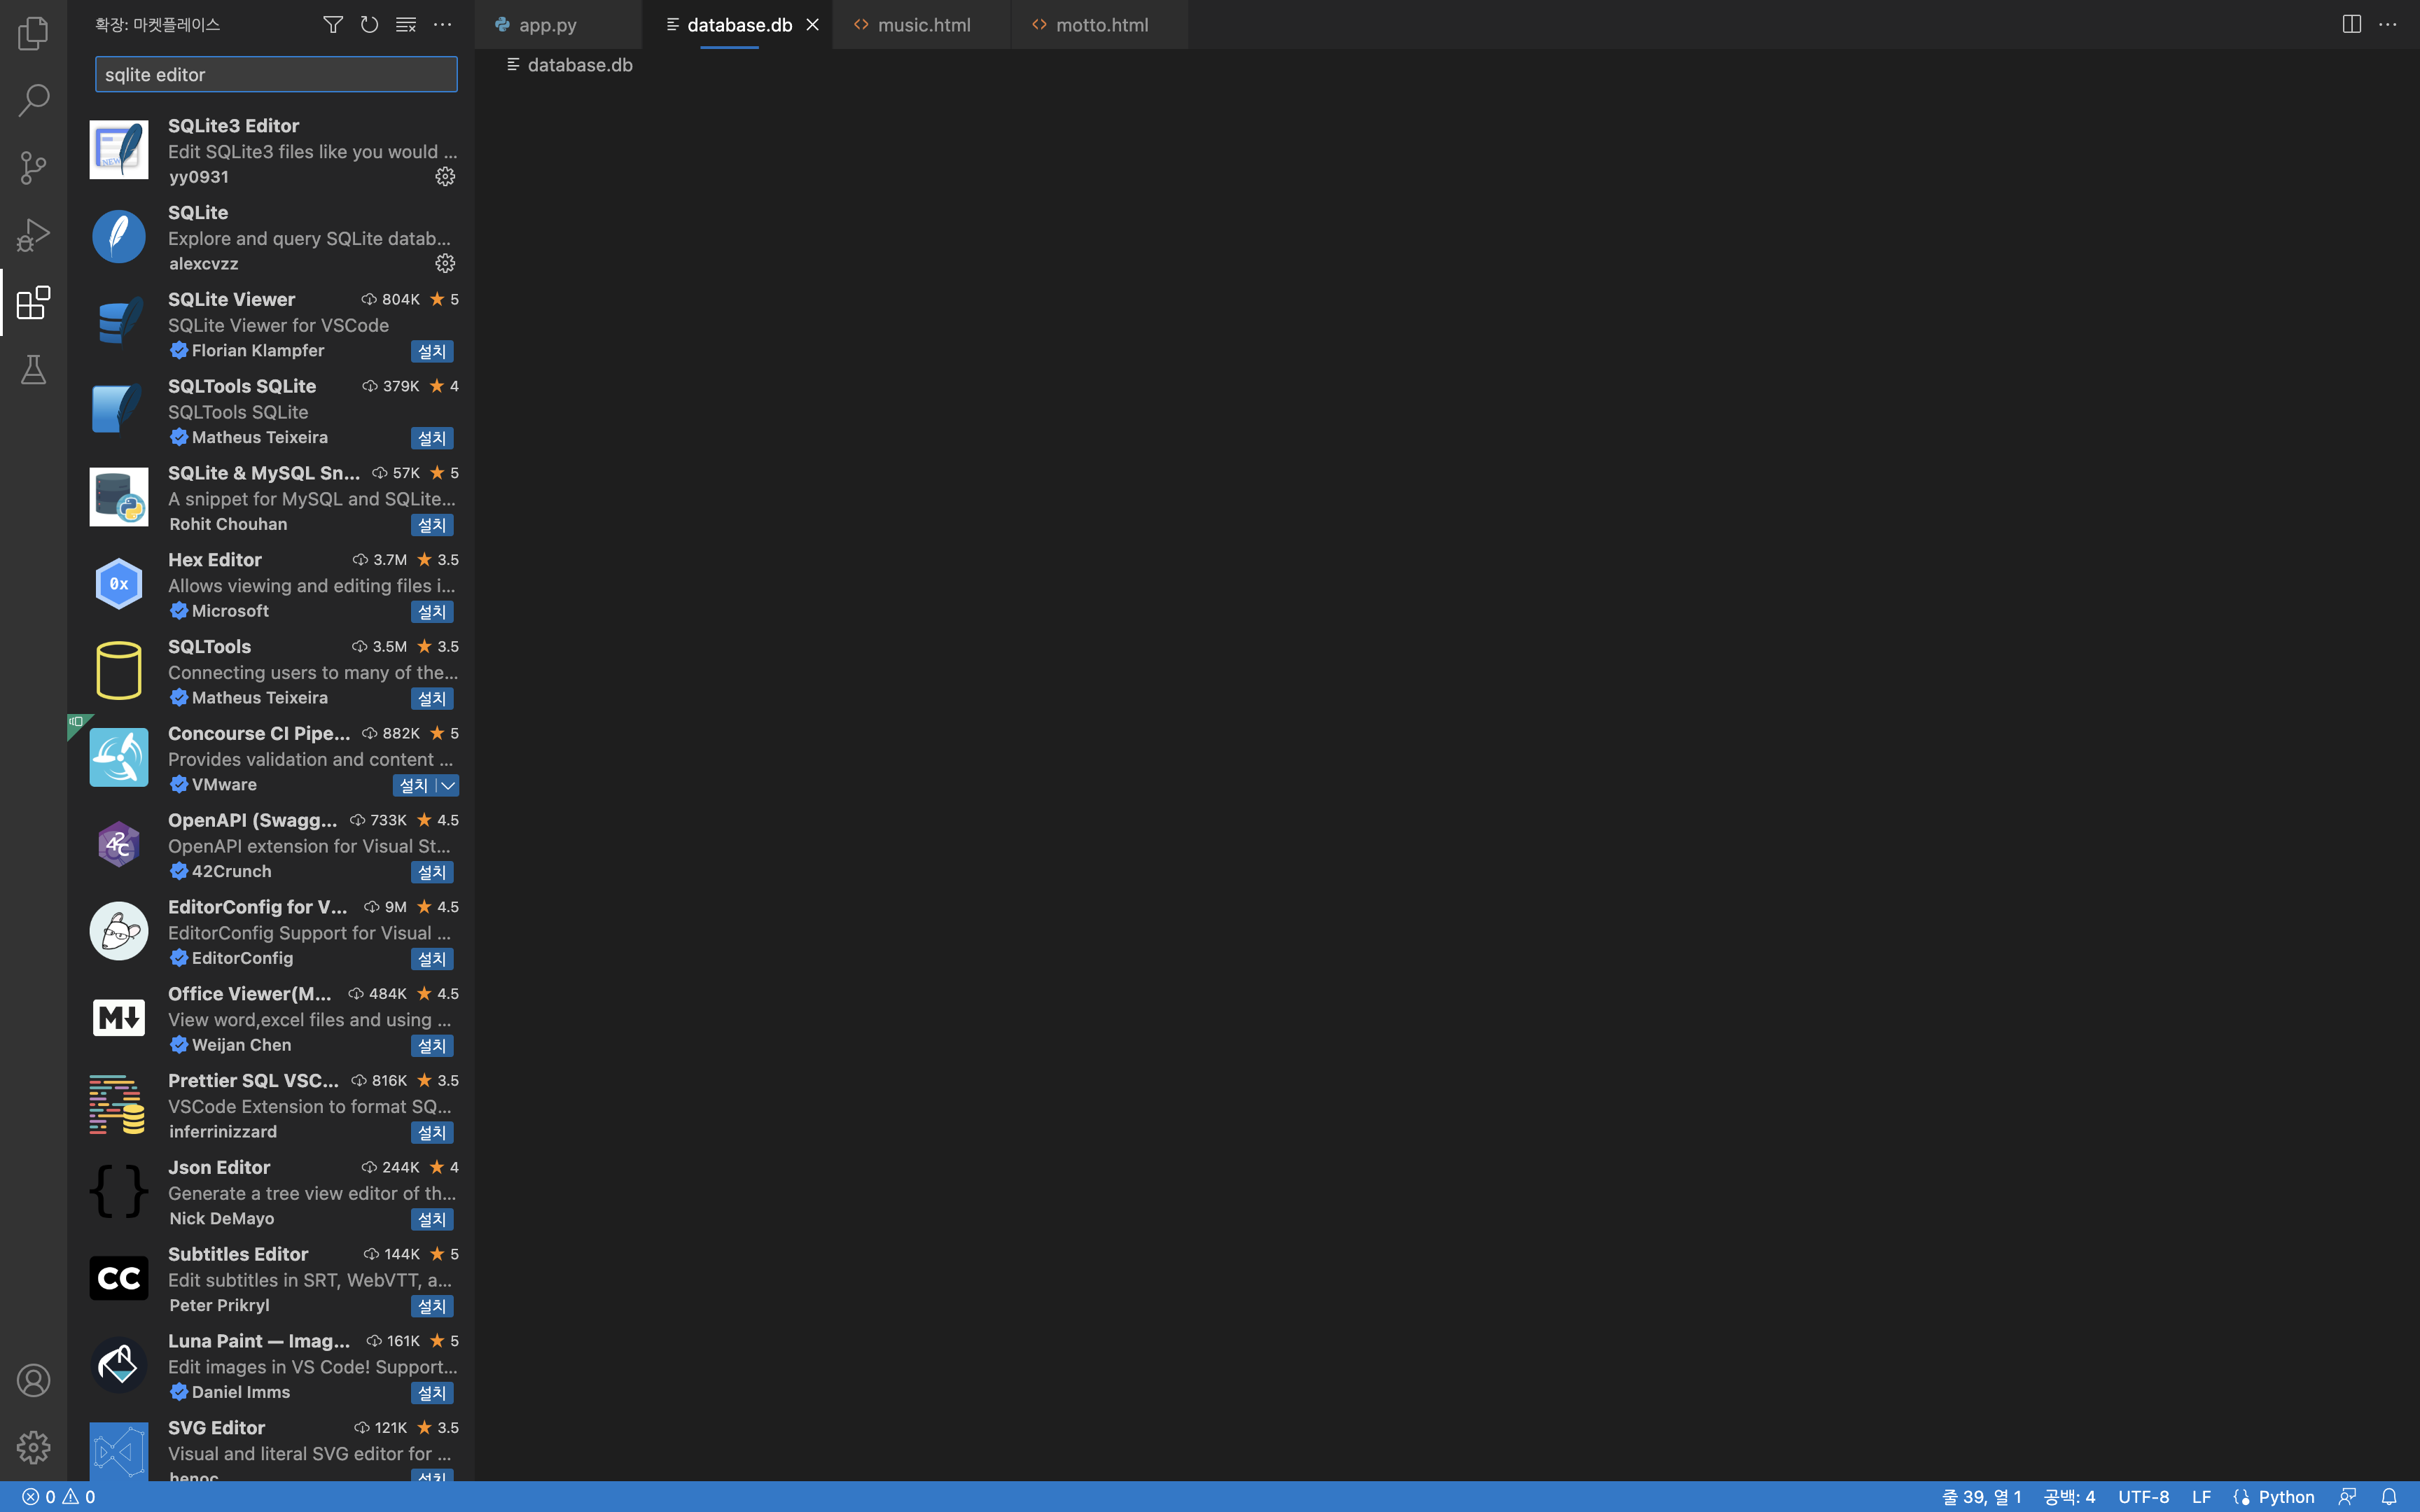Open the editor more-actions menu

coord(2387,24)
